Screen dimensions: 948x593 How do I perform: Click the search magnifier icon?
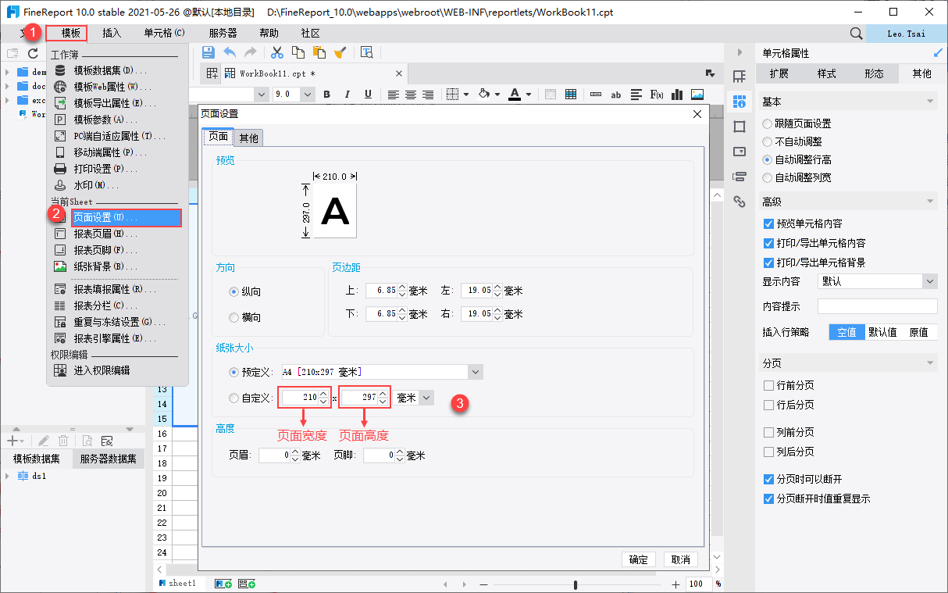[x=856, y=34]
